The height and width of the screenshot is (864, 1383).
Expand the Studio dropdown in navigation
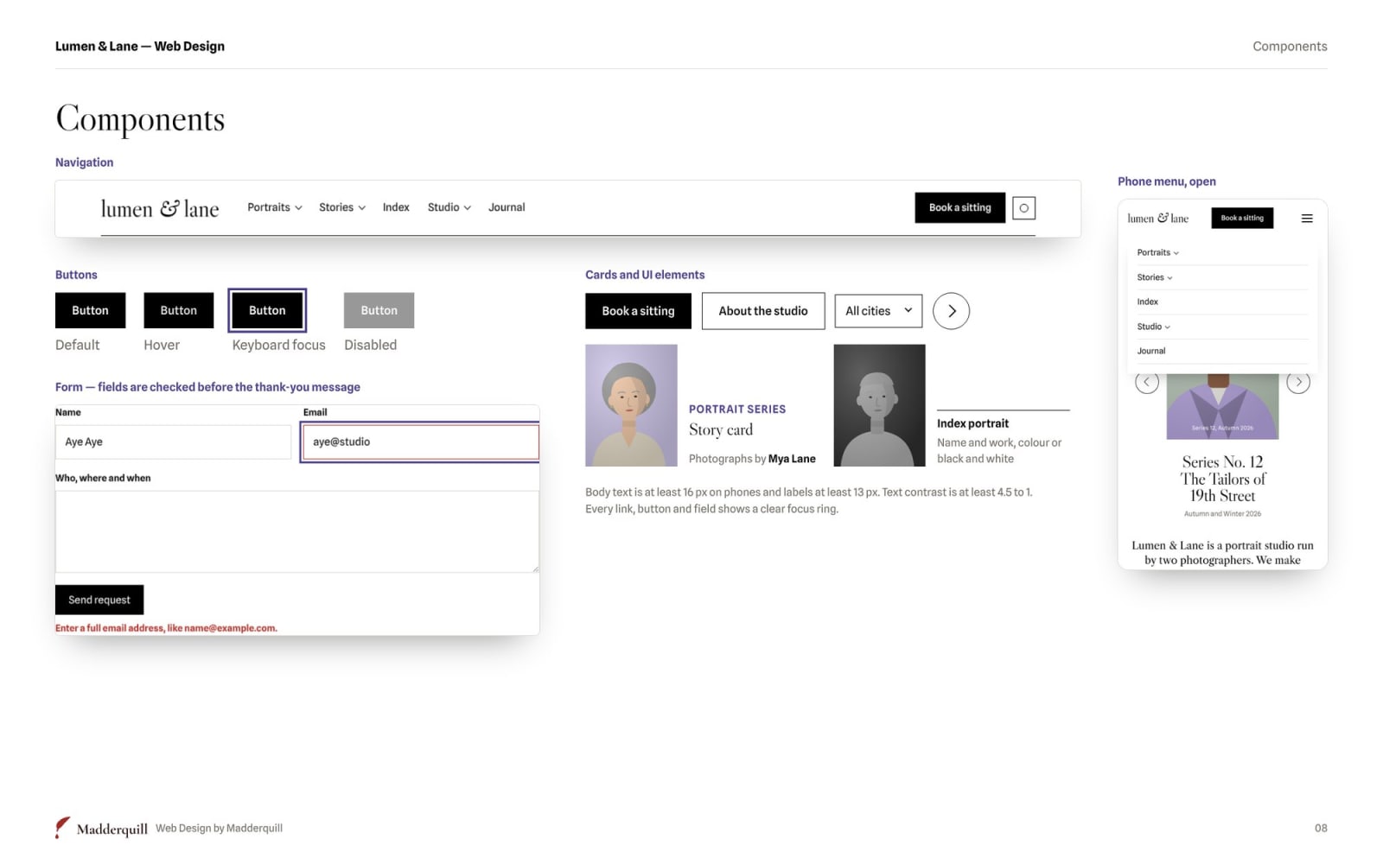click(449, 207)
